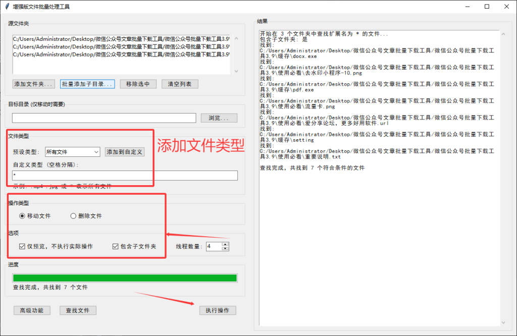This screenshot has width=517, height=336.
Task: Select first path in source folder list
Action: (121, 39)
